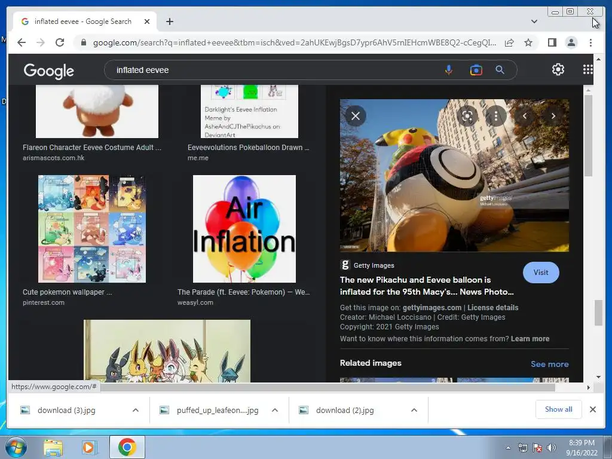Open Google apps grid
Viewport: 612px width, 459px height.
(x=588, y=69)
